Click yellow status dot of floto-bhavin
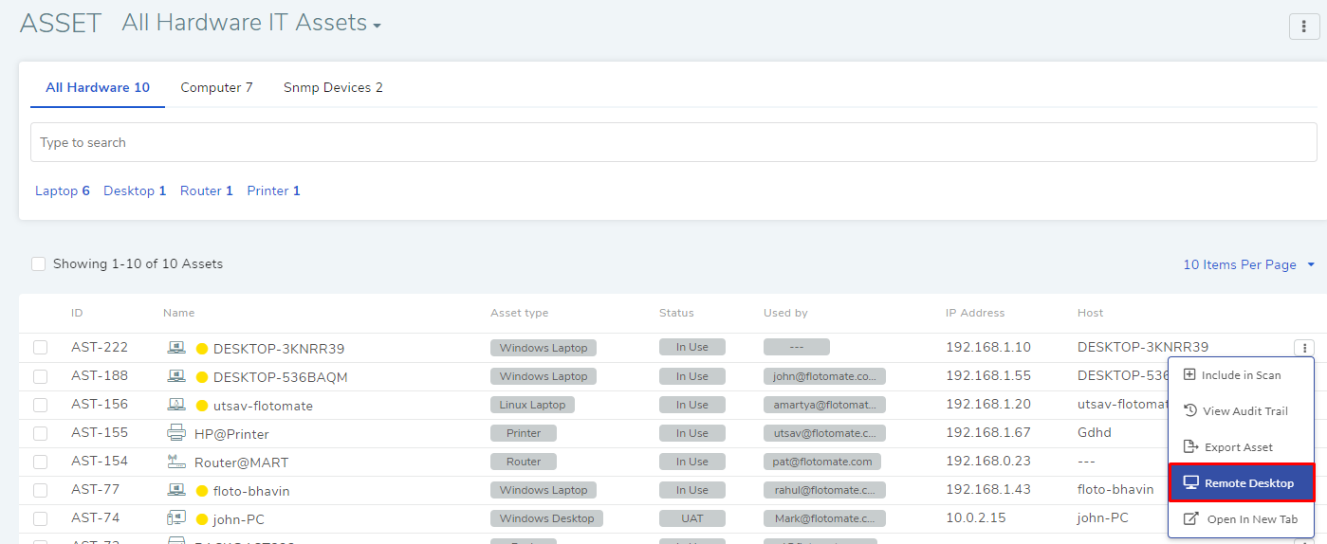 coord(201,491)
